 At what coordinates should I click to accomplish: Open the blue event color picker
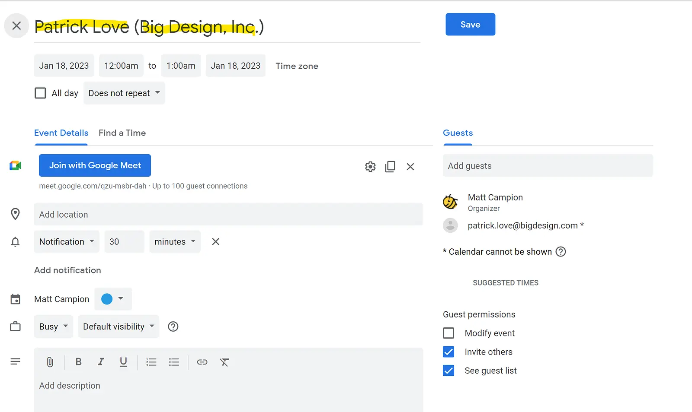point(113,299)
